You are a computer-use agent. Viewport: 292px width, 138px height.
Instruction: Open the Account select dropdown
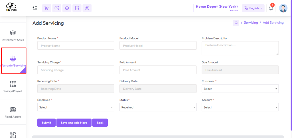240,107
